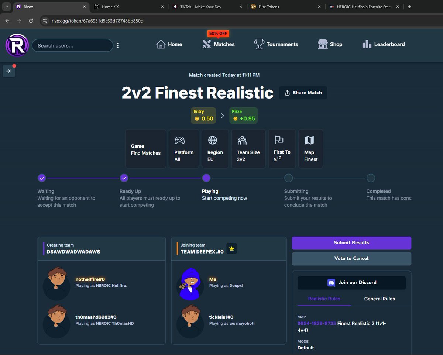
Task: Click the Rivox logo in the header
Action: pyautogui.click(x=17, y=45)
